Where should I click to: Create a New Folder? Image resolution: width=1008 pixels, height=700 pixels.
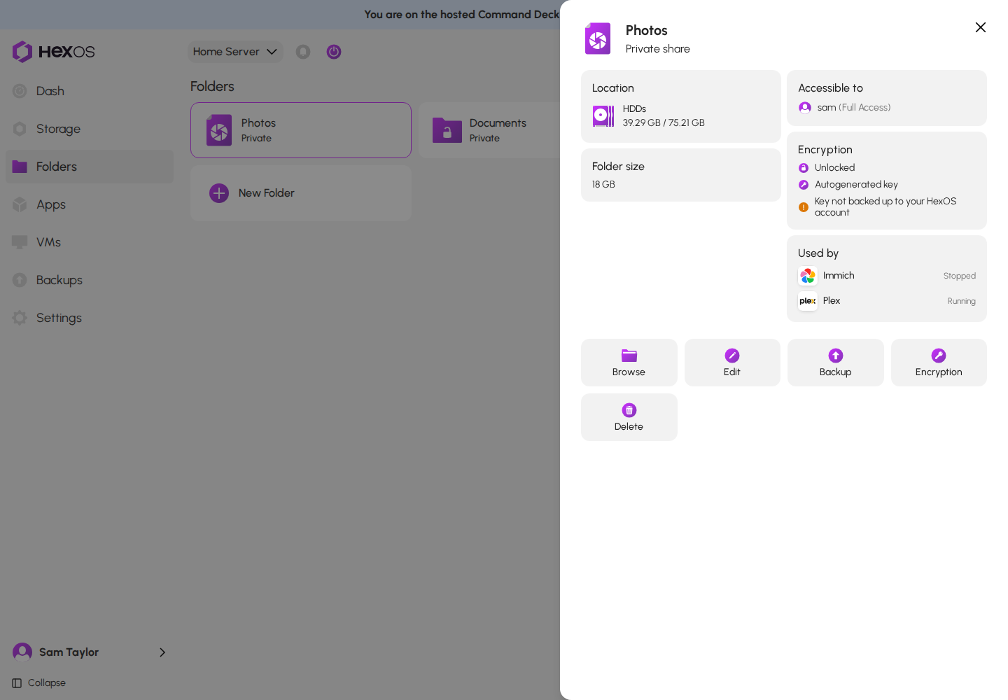coord(301,193)
